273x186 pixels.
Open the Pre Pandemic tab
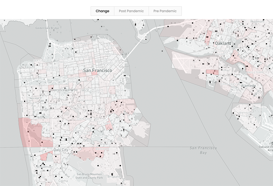(165, 11)
